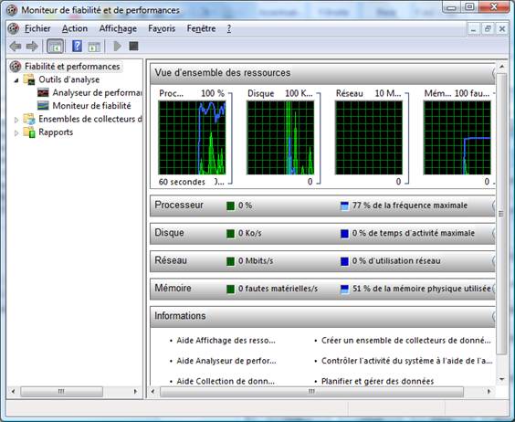Image resolution: width=515 pixels, height=422 pixels.
Task: Click green swatch next to 0 %
Action: point(231,206)
